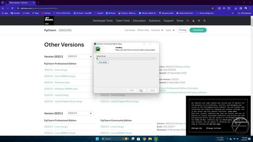The image size is (253, 142).
Task: Open the Education menu
Action: [x=139, y=21]
